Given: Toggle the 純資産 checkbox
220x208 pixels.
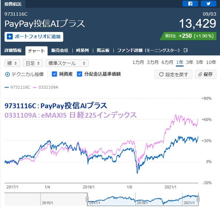Looking at the screenshot, I should click(54, 74).
